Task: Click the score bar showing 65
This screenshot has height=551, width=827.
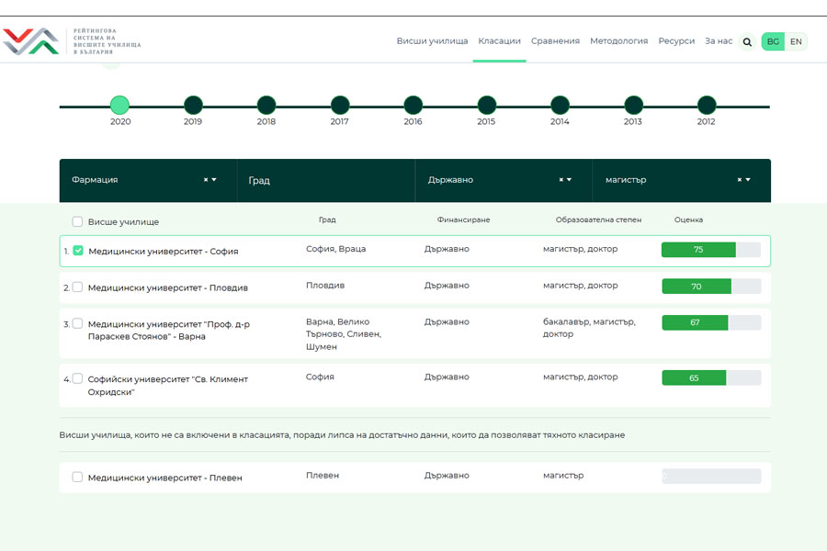Action: 711,377
